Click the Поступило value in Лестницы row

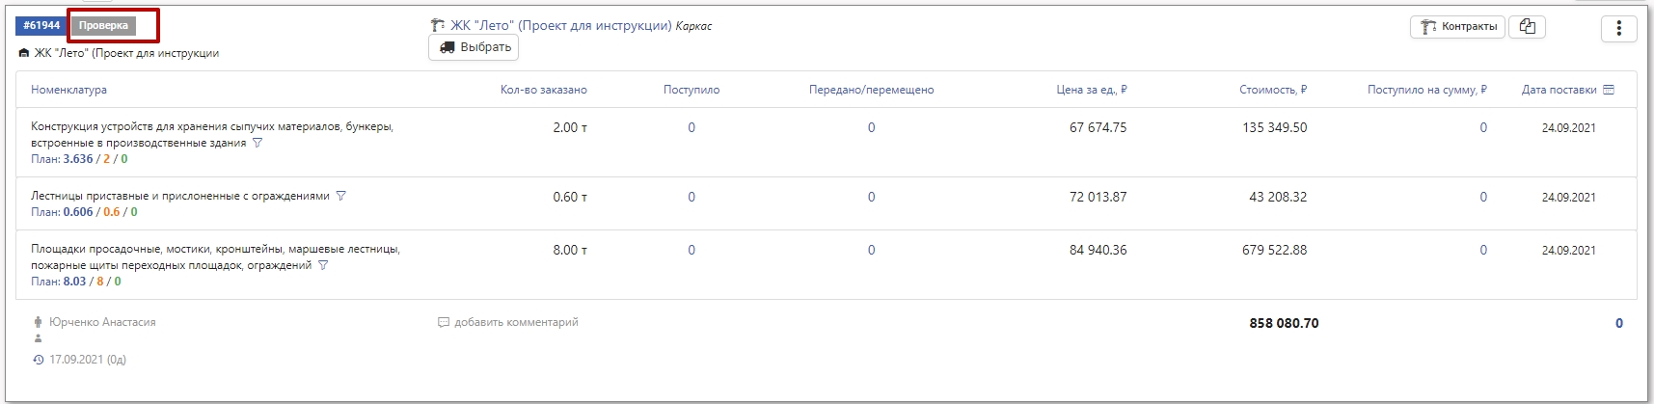pyautogui.click(x=691, y=198)
